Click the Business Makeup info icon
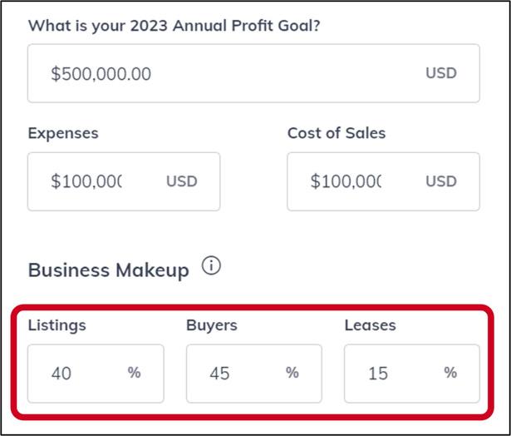Image resolution: width=511 pixels, height=436 pixels. pyautogui.click(x=212, y=267)
